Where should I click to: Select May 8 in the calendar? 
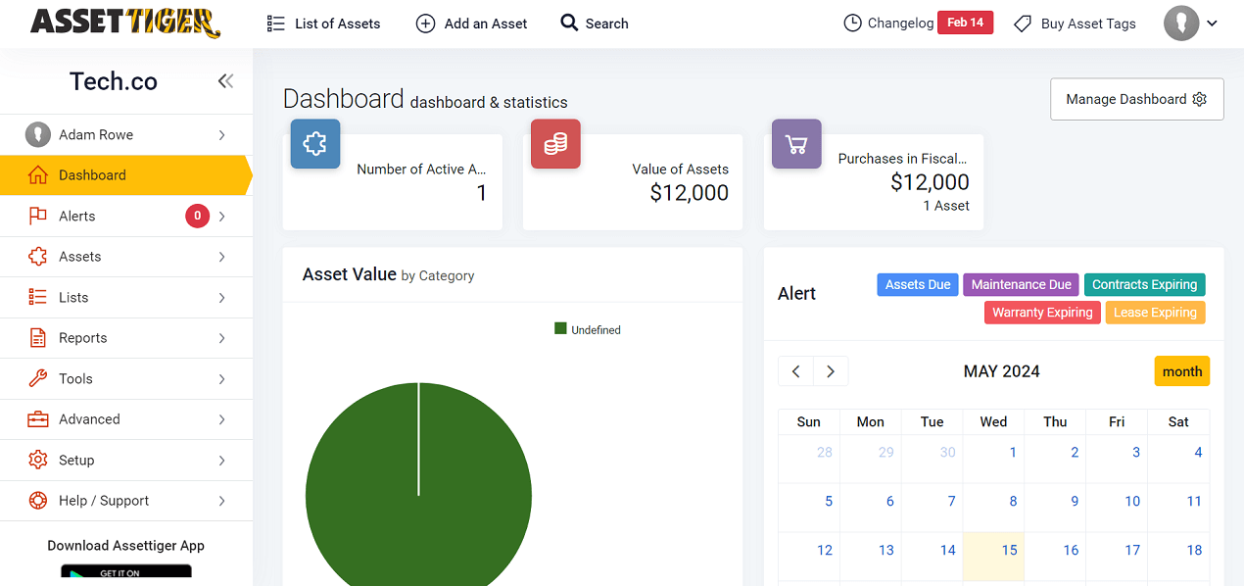pyautogui.click(x=993, y=508)
